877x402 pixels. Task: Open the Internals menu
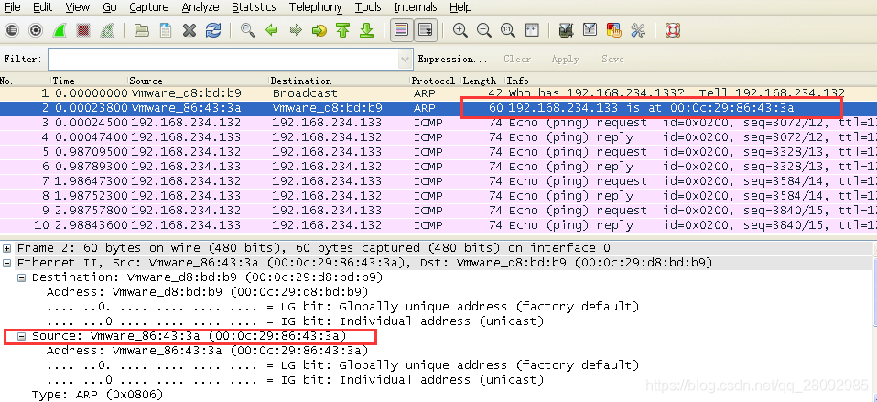tap(416, 7)
